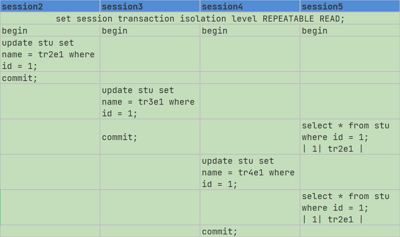Select the commit cell in session3 column
Screen dimensions: 400x237
pyautogui.click(x=150, y=137)
